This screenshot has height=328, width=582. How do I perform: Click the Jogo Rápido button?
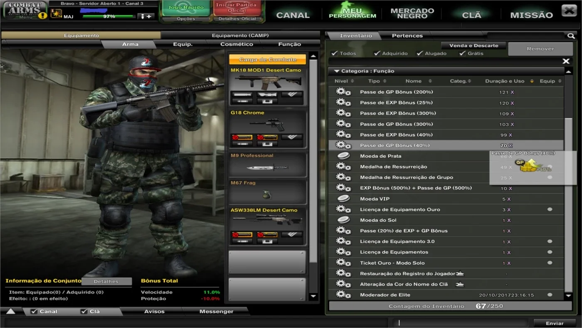[187, 8]
